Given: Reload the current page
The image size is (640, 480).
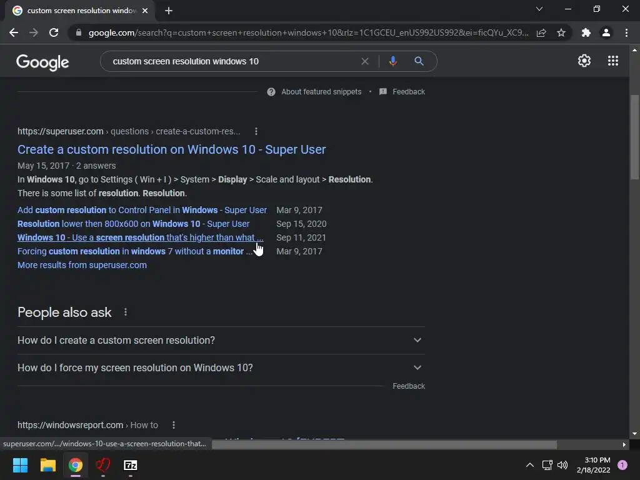Looking at the screenshot, I should [54, 32].
